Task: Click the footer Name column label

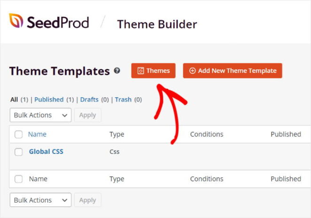Action: (x=37, y=179)
